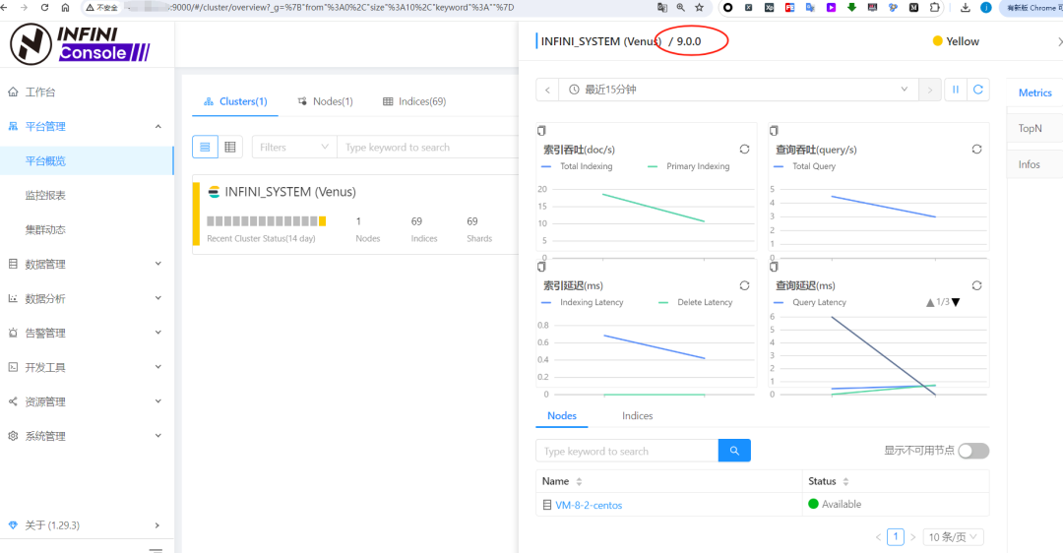The width and height of the screenshot is (1063, 553).
Task: Open node VM-8-2-centos link
Action: [x=589, y=506]
